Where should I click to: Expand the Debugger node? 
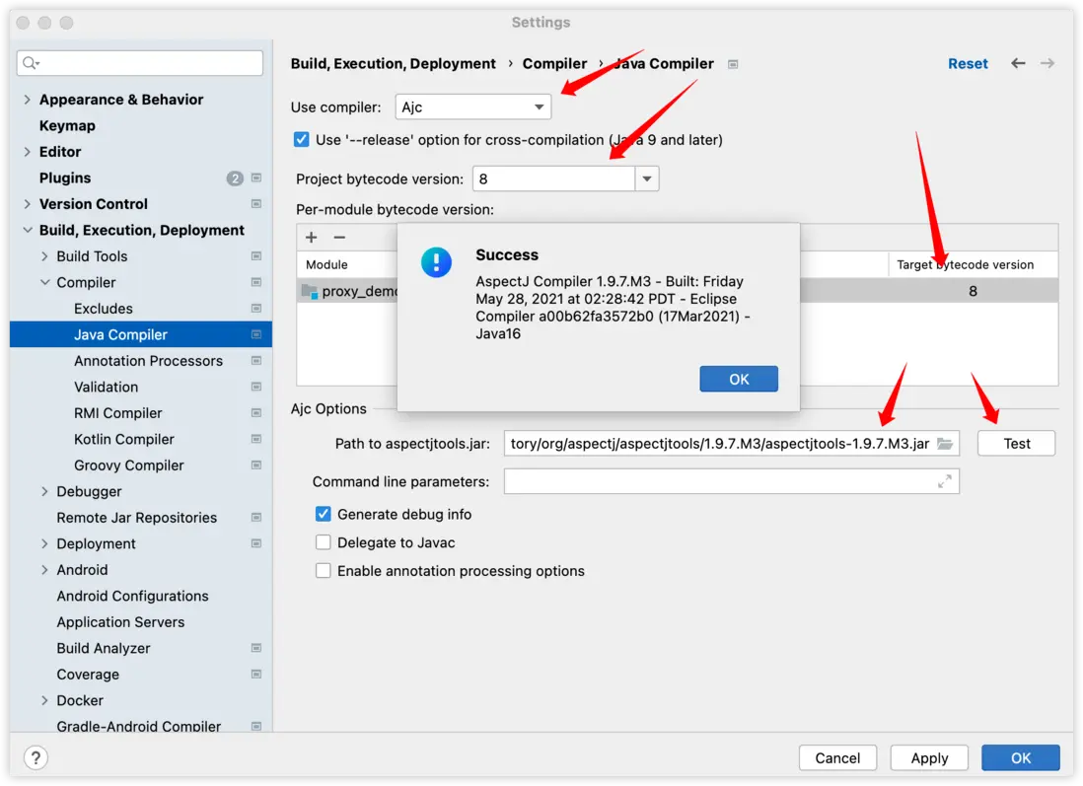click(x=44, y=492)
